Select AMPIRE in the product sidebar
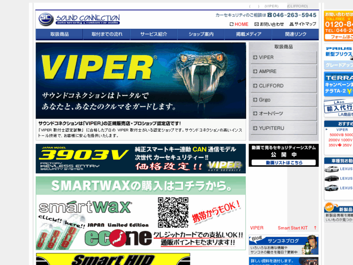The height and width of the screenshot is (265, 353). coord(284,71)
